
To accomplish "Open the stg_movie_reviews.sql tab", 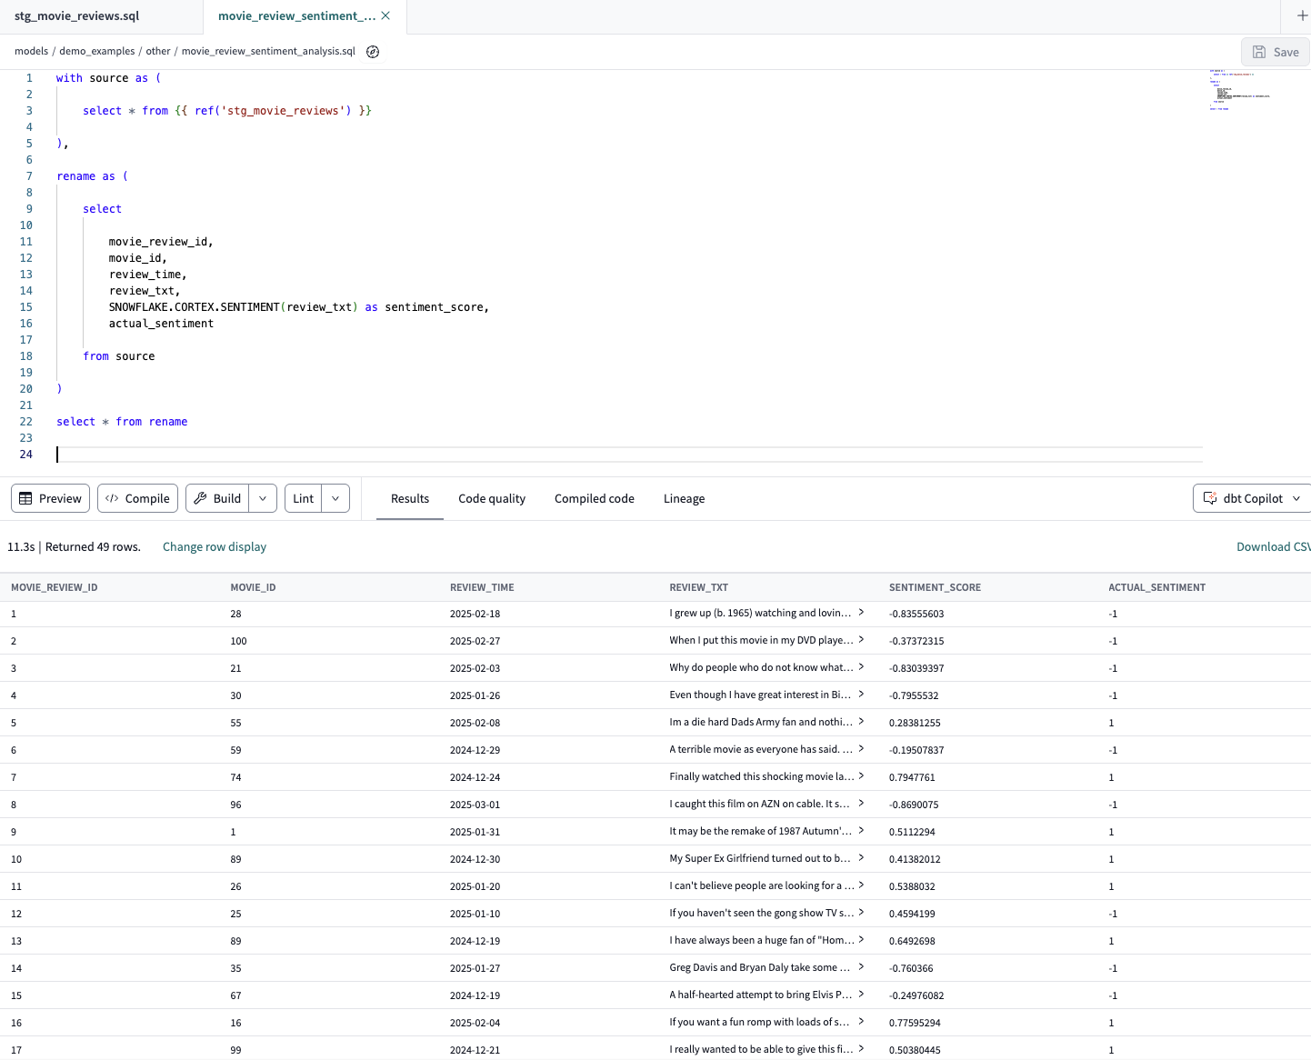I will [75, 15].
